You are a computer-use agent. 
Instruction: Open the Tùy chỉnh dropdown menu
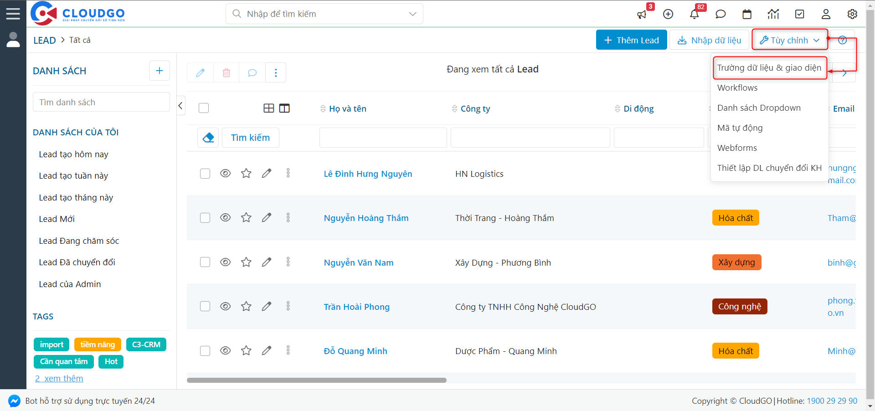click(790, 40)
